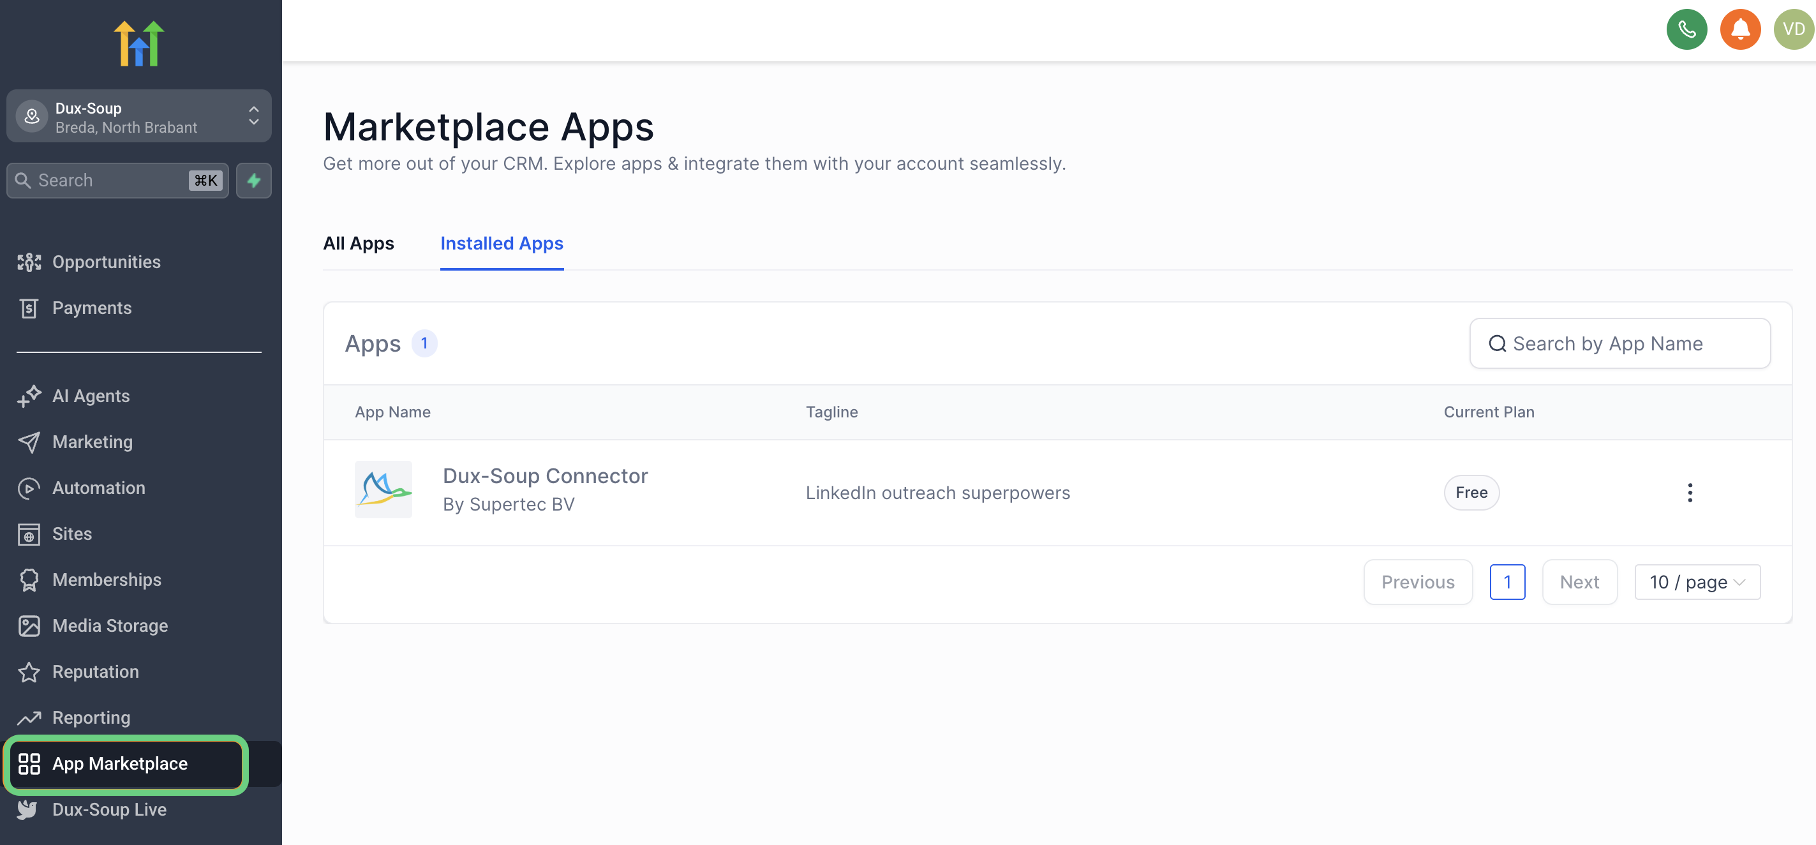Screen dimensions: 1816x845
Task: Click the Dux-Soup Connector app logo
Action: 383,490
